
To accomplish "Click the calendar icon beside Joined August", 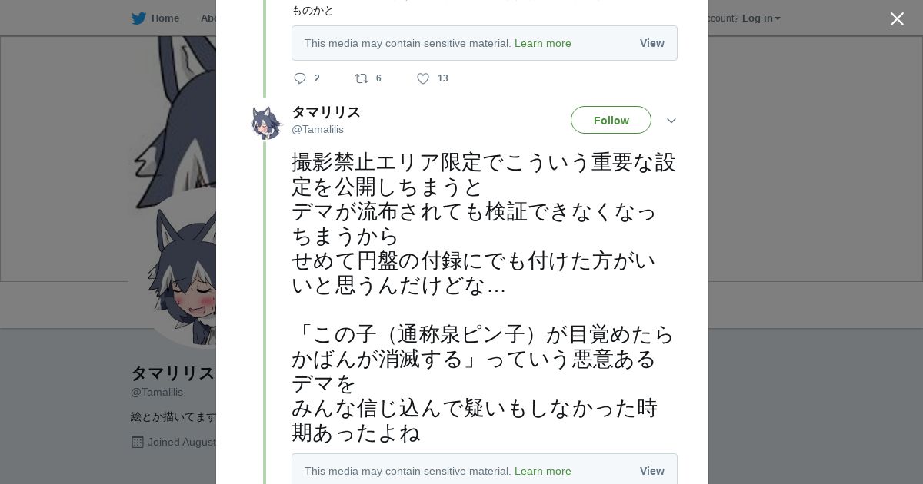I will click(x=138, y=442).
